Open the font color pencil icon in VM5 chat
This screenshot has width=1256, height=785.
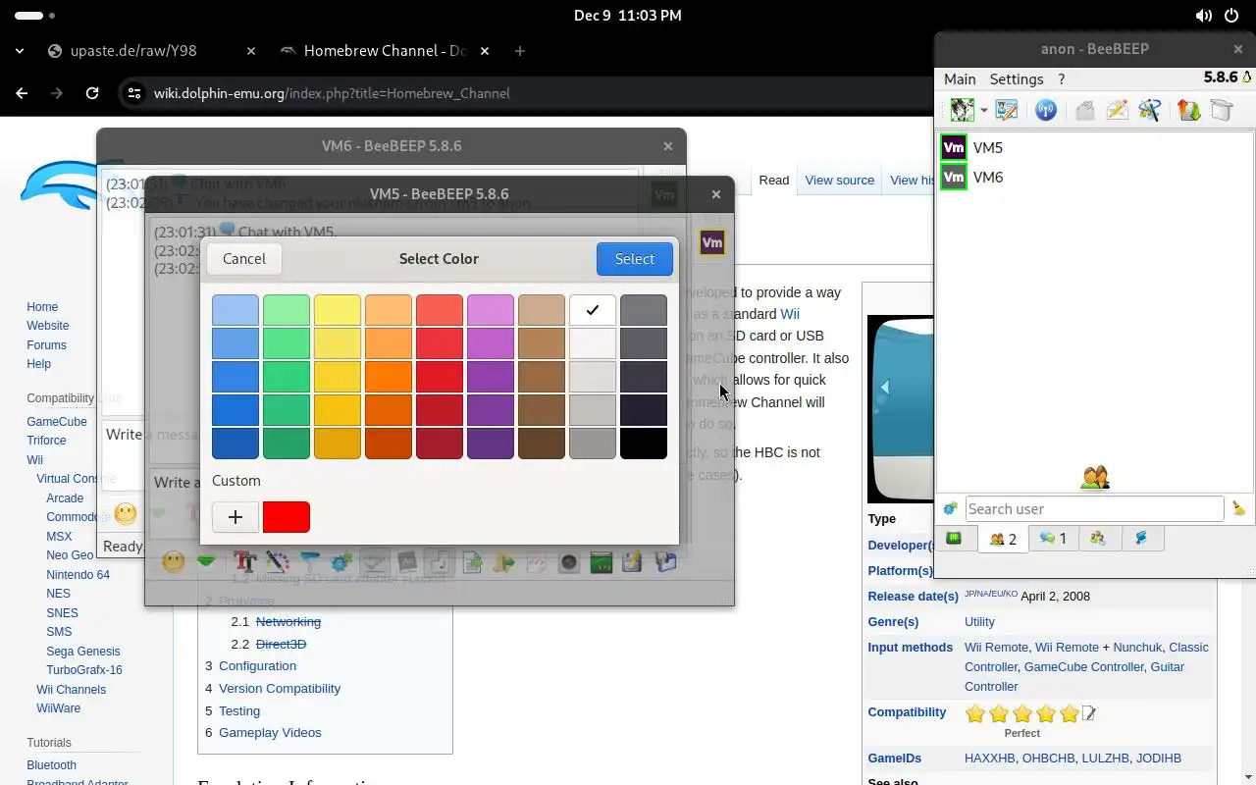[278, 562]
